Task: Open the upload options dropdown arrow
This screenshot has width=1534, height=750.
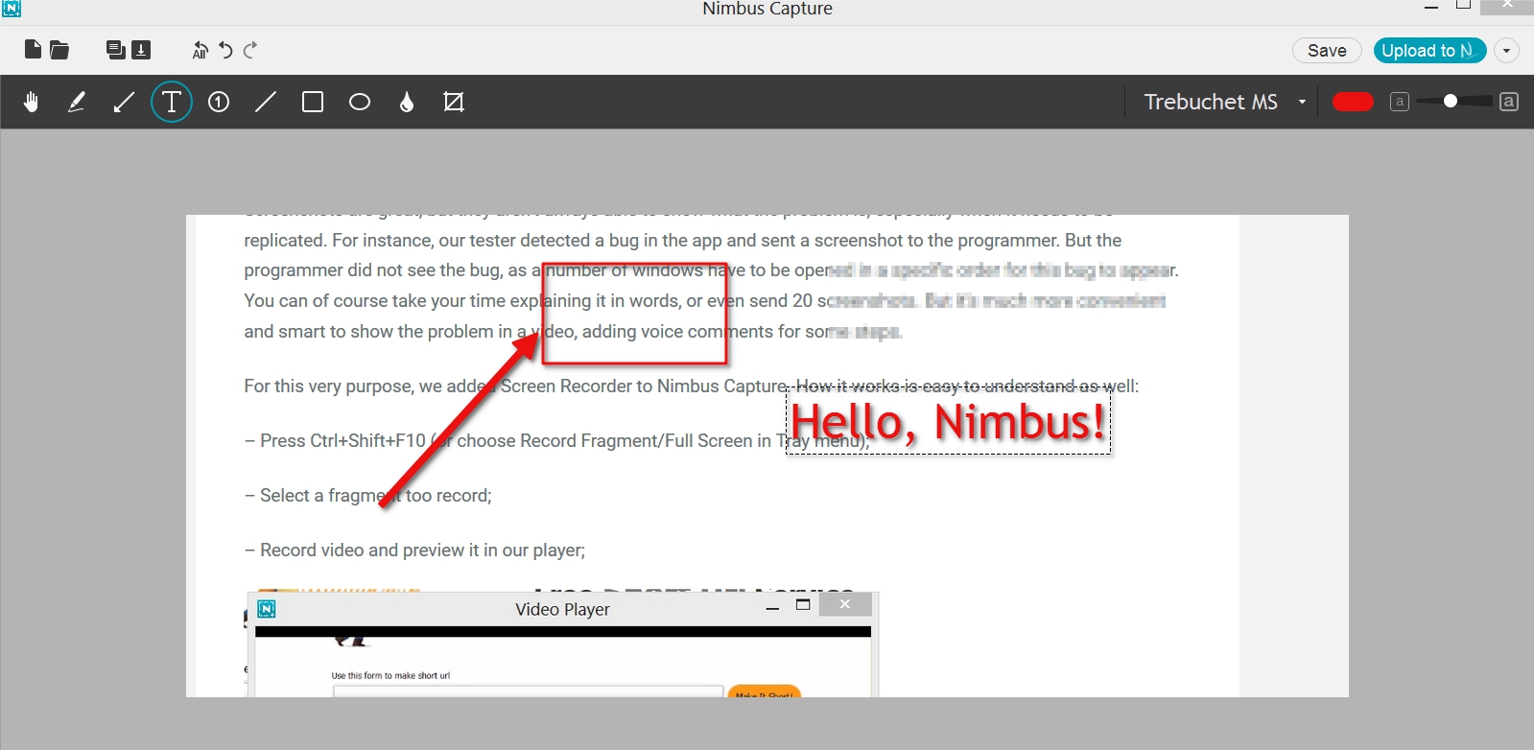Action: [x=1506, y=50]
